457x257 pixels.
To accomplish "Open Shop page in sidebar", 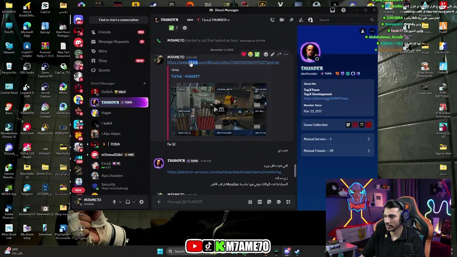I will tap(118, 61).
